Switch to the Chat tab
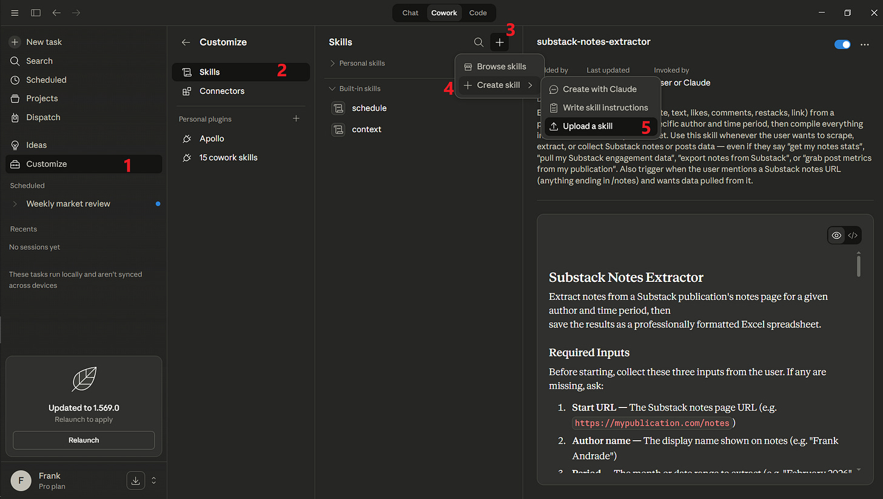 click(411, 13)
